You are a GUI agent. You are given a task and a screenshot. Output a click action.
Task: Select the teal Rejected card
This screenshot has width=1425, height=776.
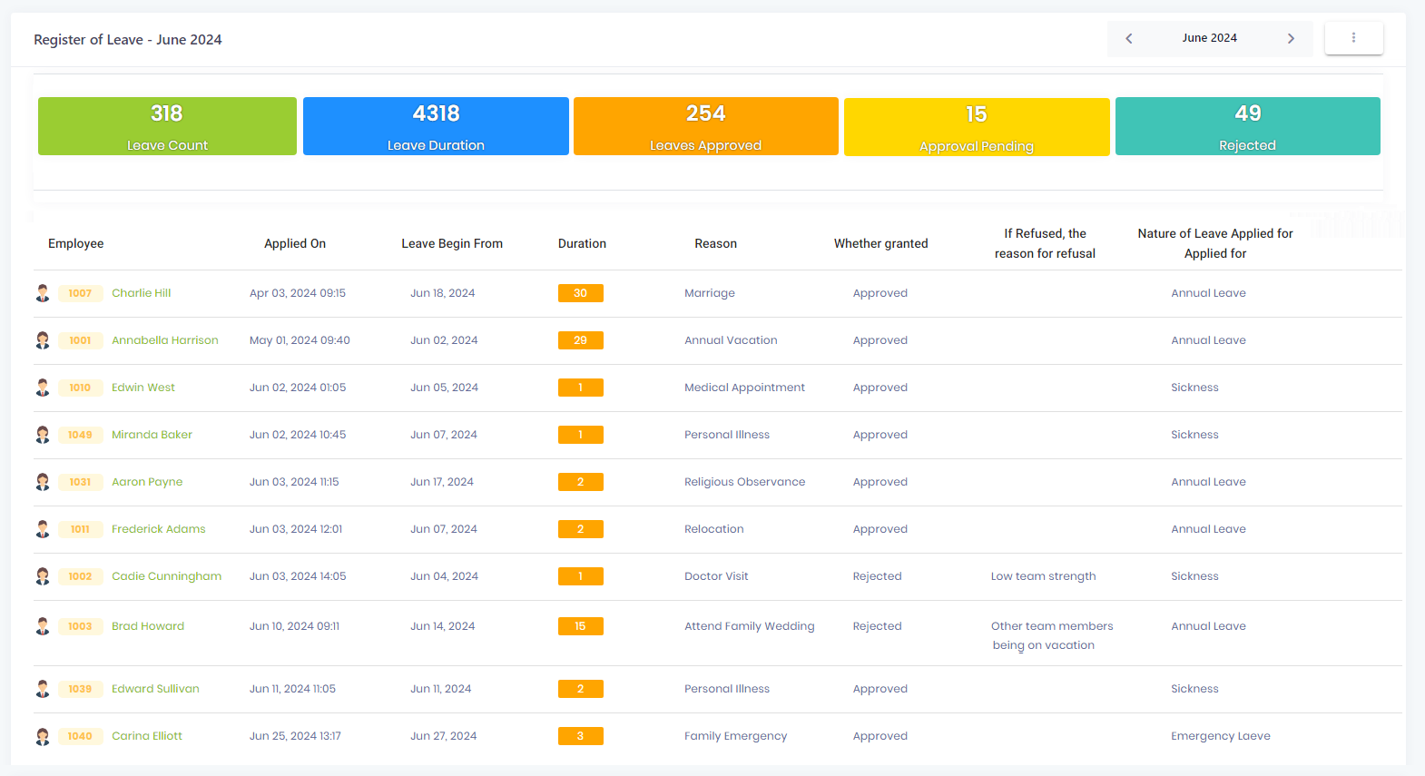point(1248,126)
